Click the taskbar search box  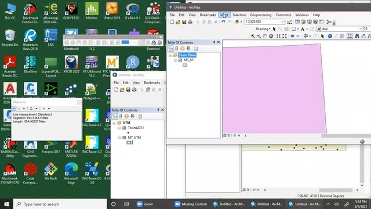(x=60, y=204)
